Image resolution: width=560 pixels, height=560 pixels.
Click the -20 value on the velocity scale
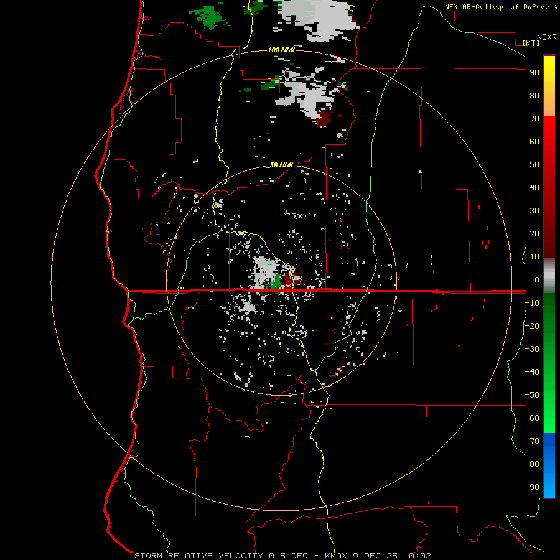[532, 325]
